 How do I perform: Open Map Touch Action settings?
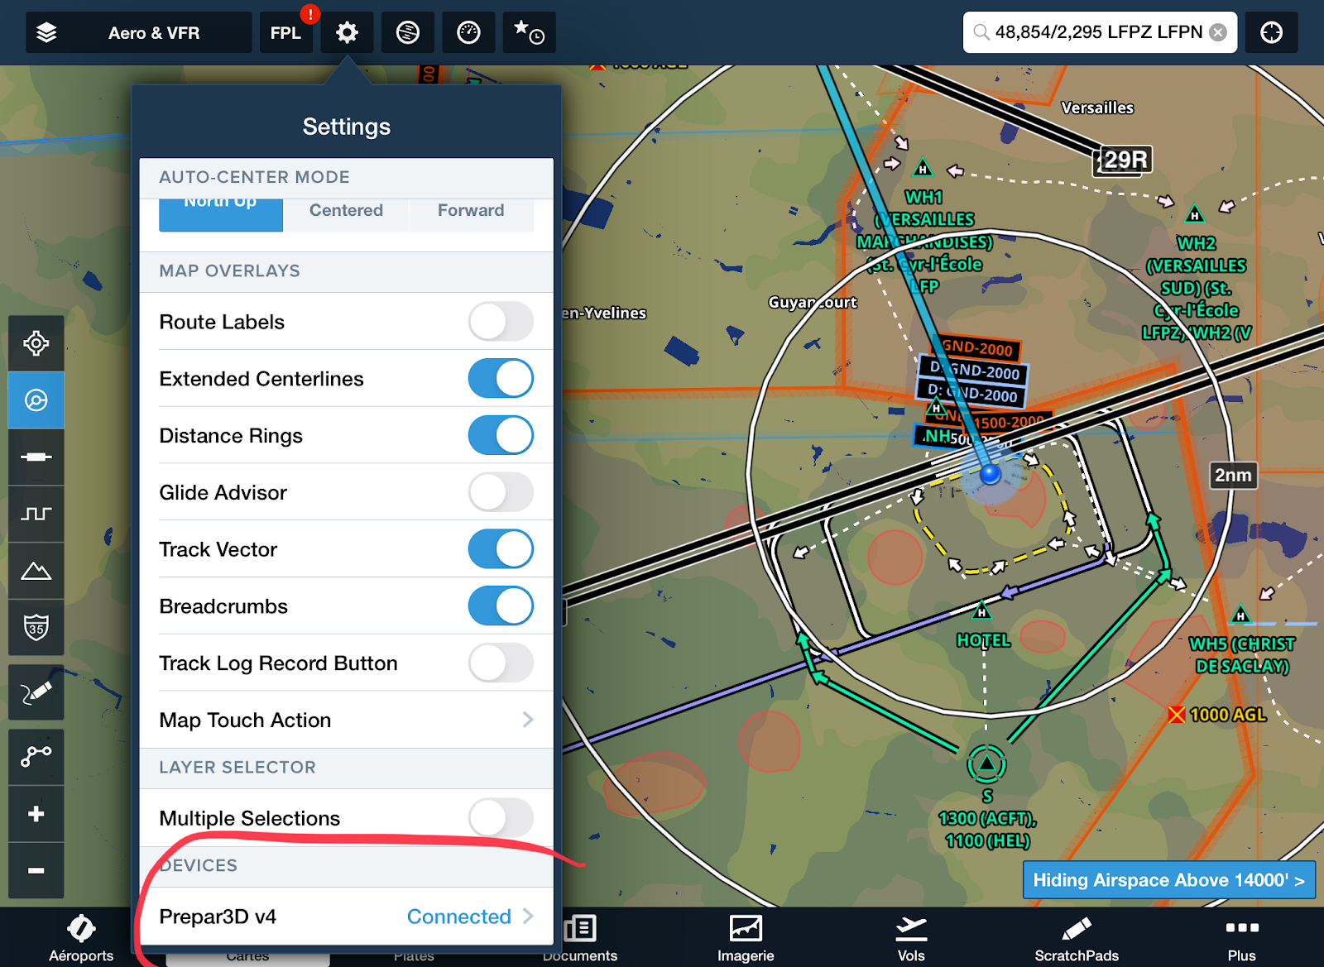(x=347, y=720)
